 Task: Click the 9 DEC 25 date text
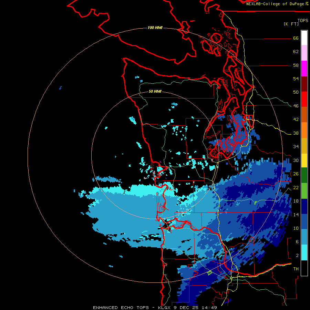(187, 308)
